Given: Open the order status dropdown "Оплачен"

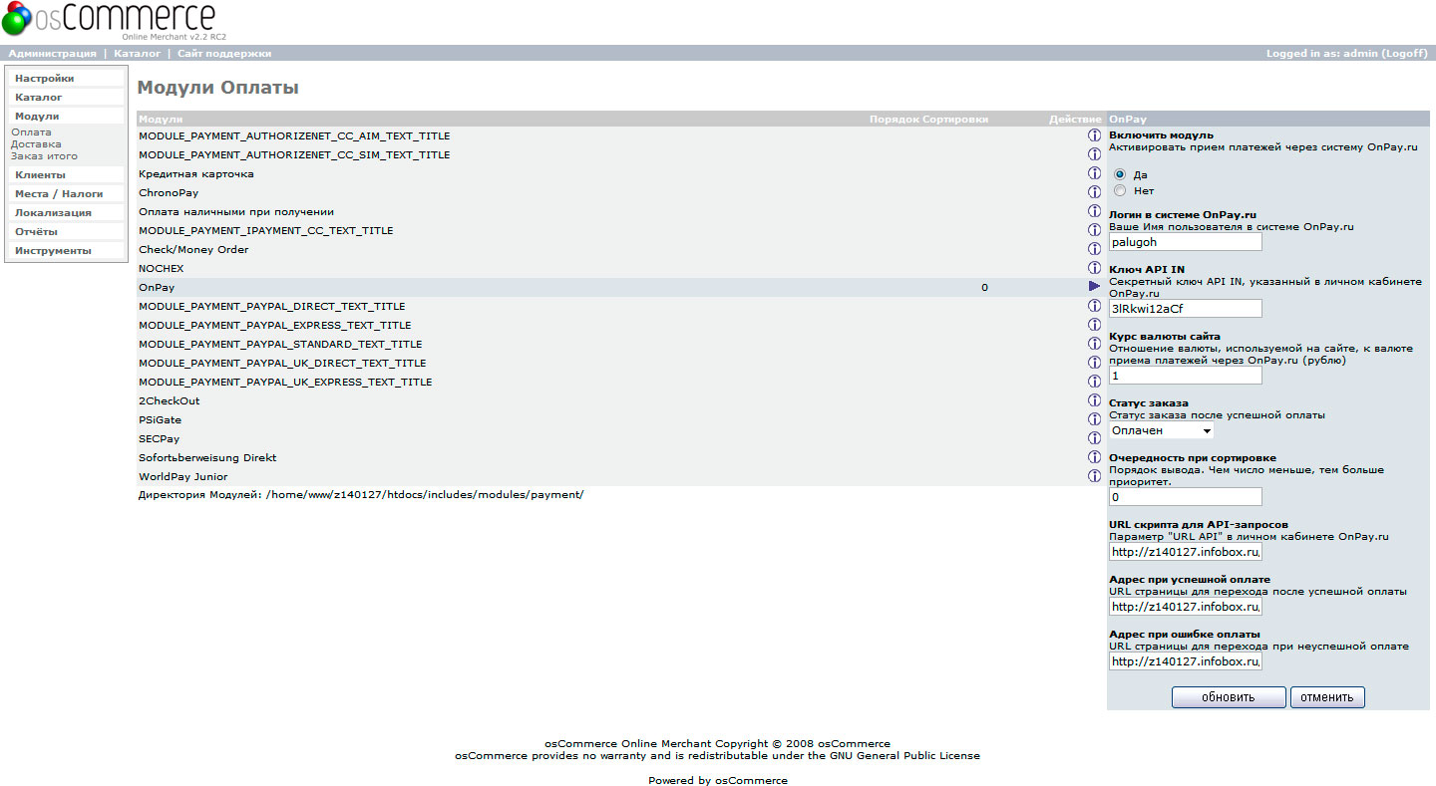Looking at the screenshot, I should coord(1161,430).
